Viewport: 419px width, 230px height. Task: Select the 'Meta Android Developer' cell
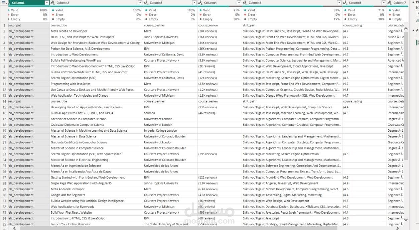(97, 189)
